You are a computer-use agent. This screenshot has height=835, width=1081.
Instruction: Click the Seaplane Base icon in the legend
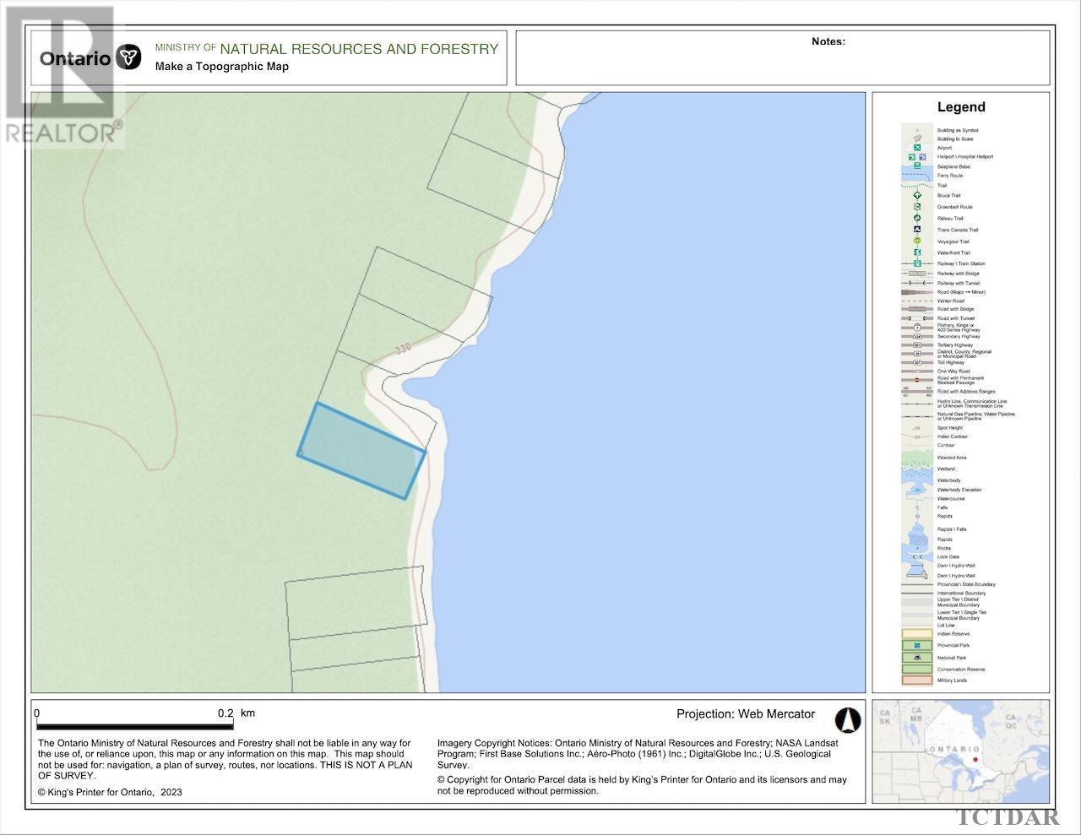point(917,166)
